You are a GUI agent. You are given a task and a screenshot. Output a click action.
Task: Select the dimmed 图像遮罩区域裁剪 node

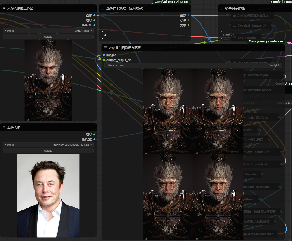pos(252,16)
